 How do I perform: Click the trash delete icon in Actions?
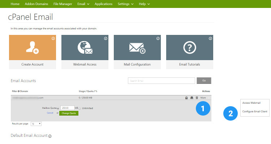(x=197, y=98)
